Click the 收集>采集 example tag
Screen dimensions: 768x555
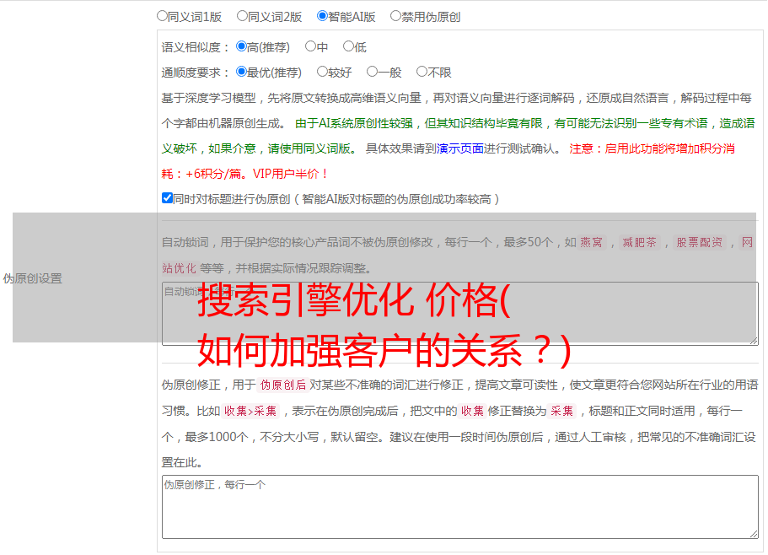[x=250, y=411]
